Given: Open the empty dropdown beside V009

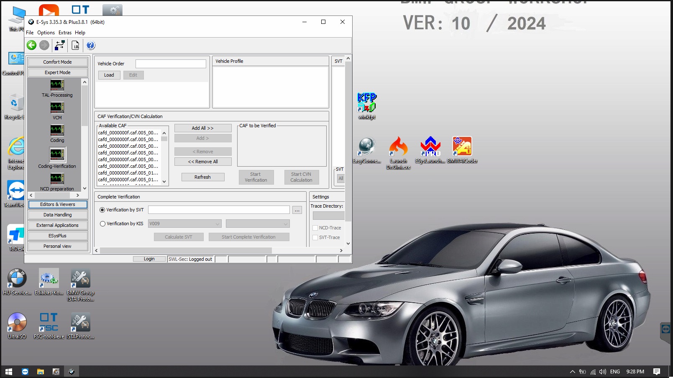Looking at the screenshot, I should (x=258, y=224).
